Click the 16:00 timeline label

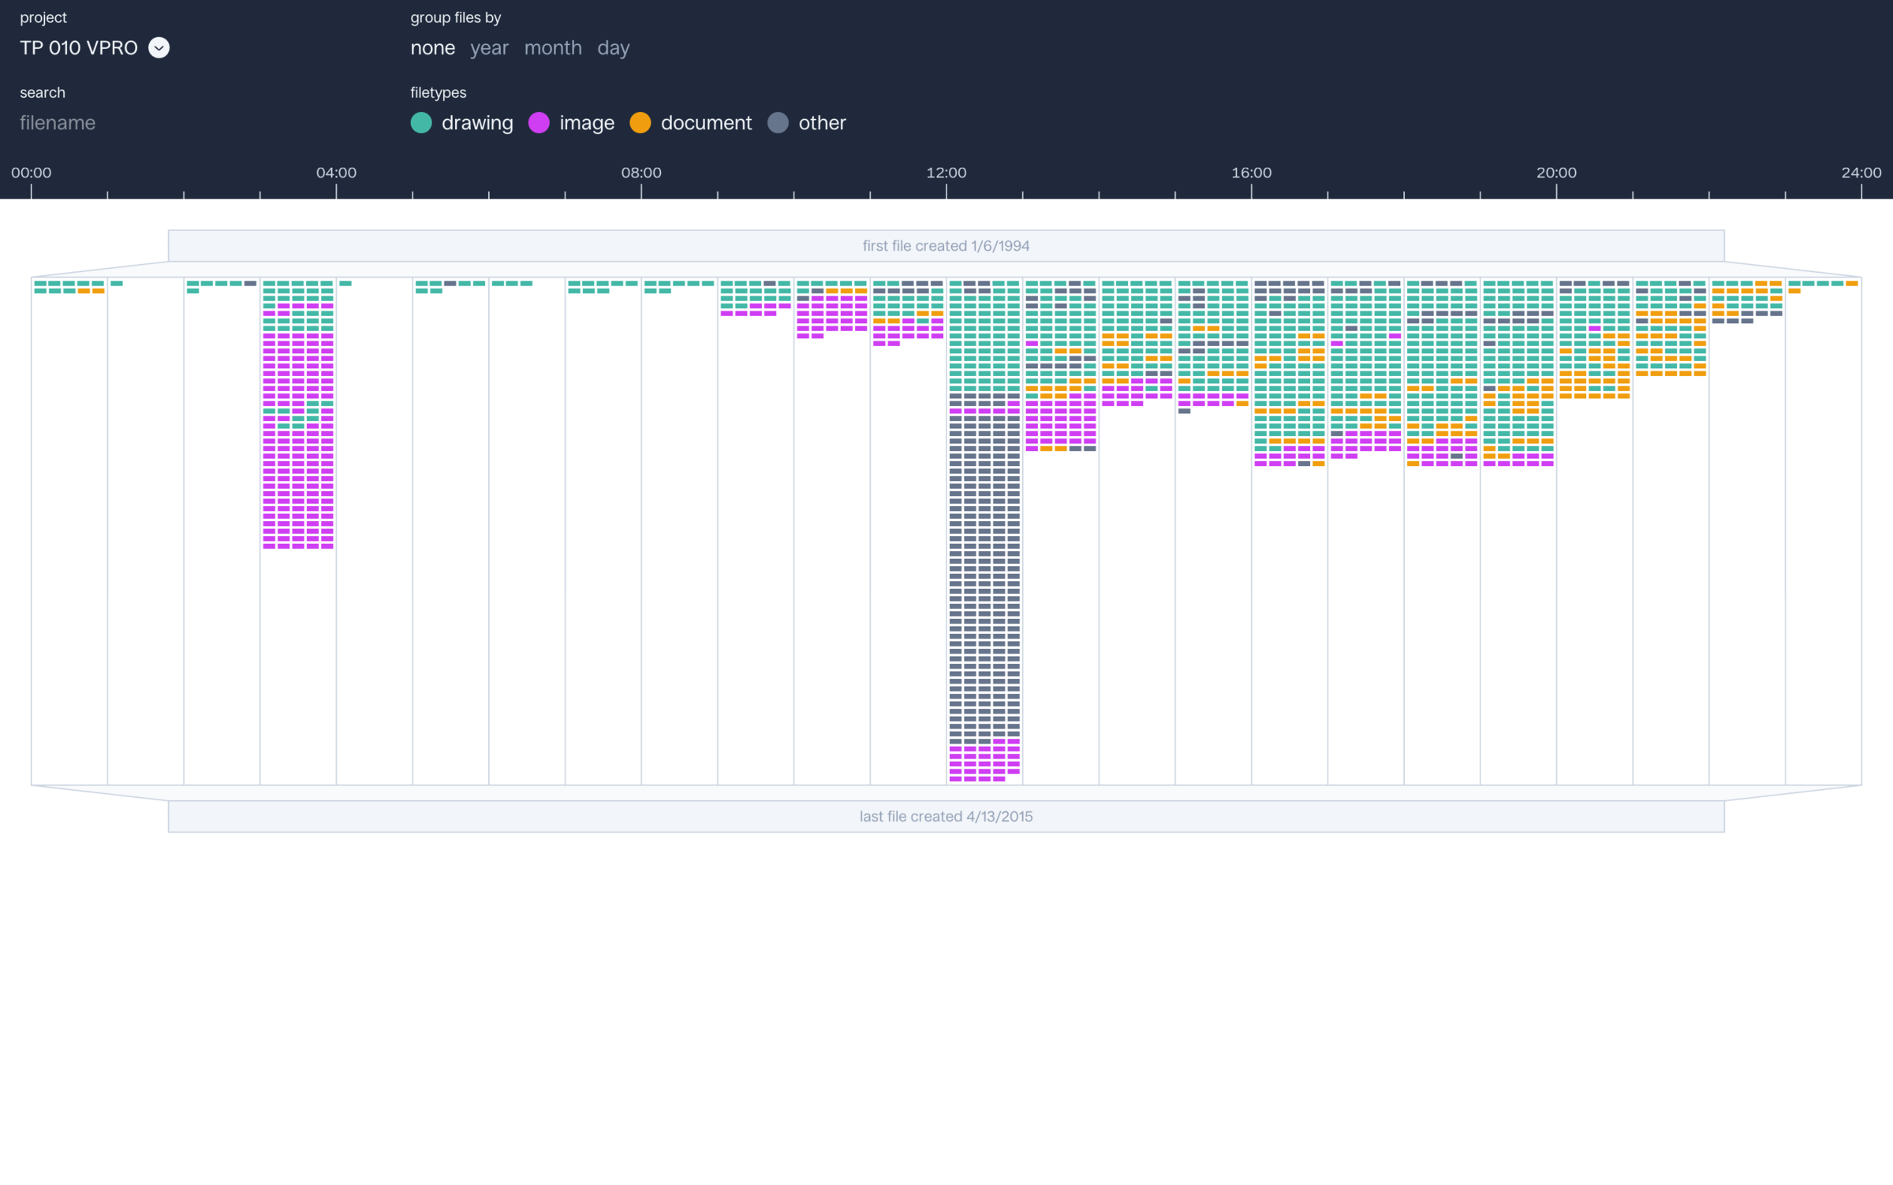1251,173
